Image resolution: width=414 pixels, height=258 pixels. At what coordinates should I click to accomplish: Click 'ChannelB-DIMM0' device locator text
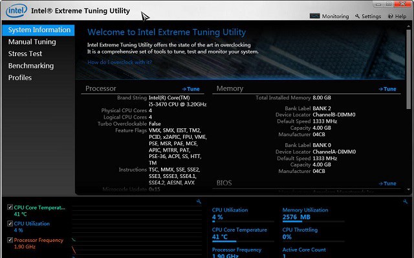334,115
